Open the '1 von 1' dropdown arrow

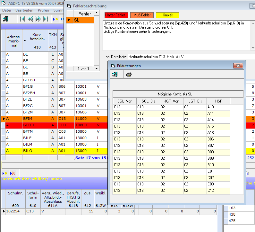[97, 68]
